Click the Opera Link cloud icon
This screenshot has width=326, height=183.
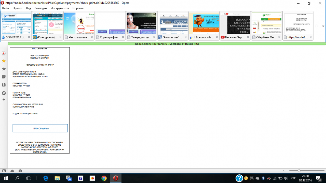tap(12, 171)
